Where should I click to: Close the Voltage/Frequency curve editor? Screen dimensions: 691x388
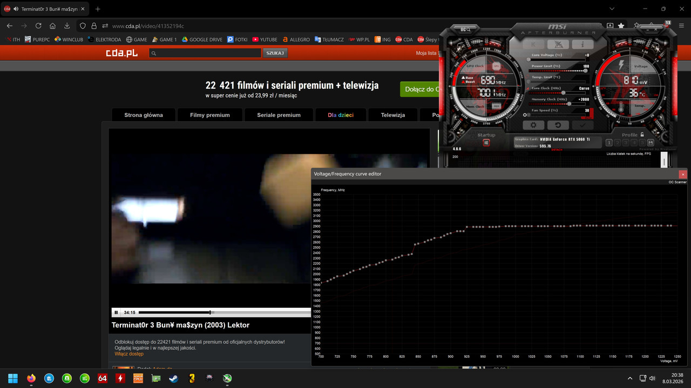683,174
